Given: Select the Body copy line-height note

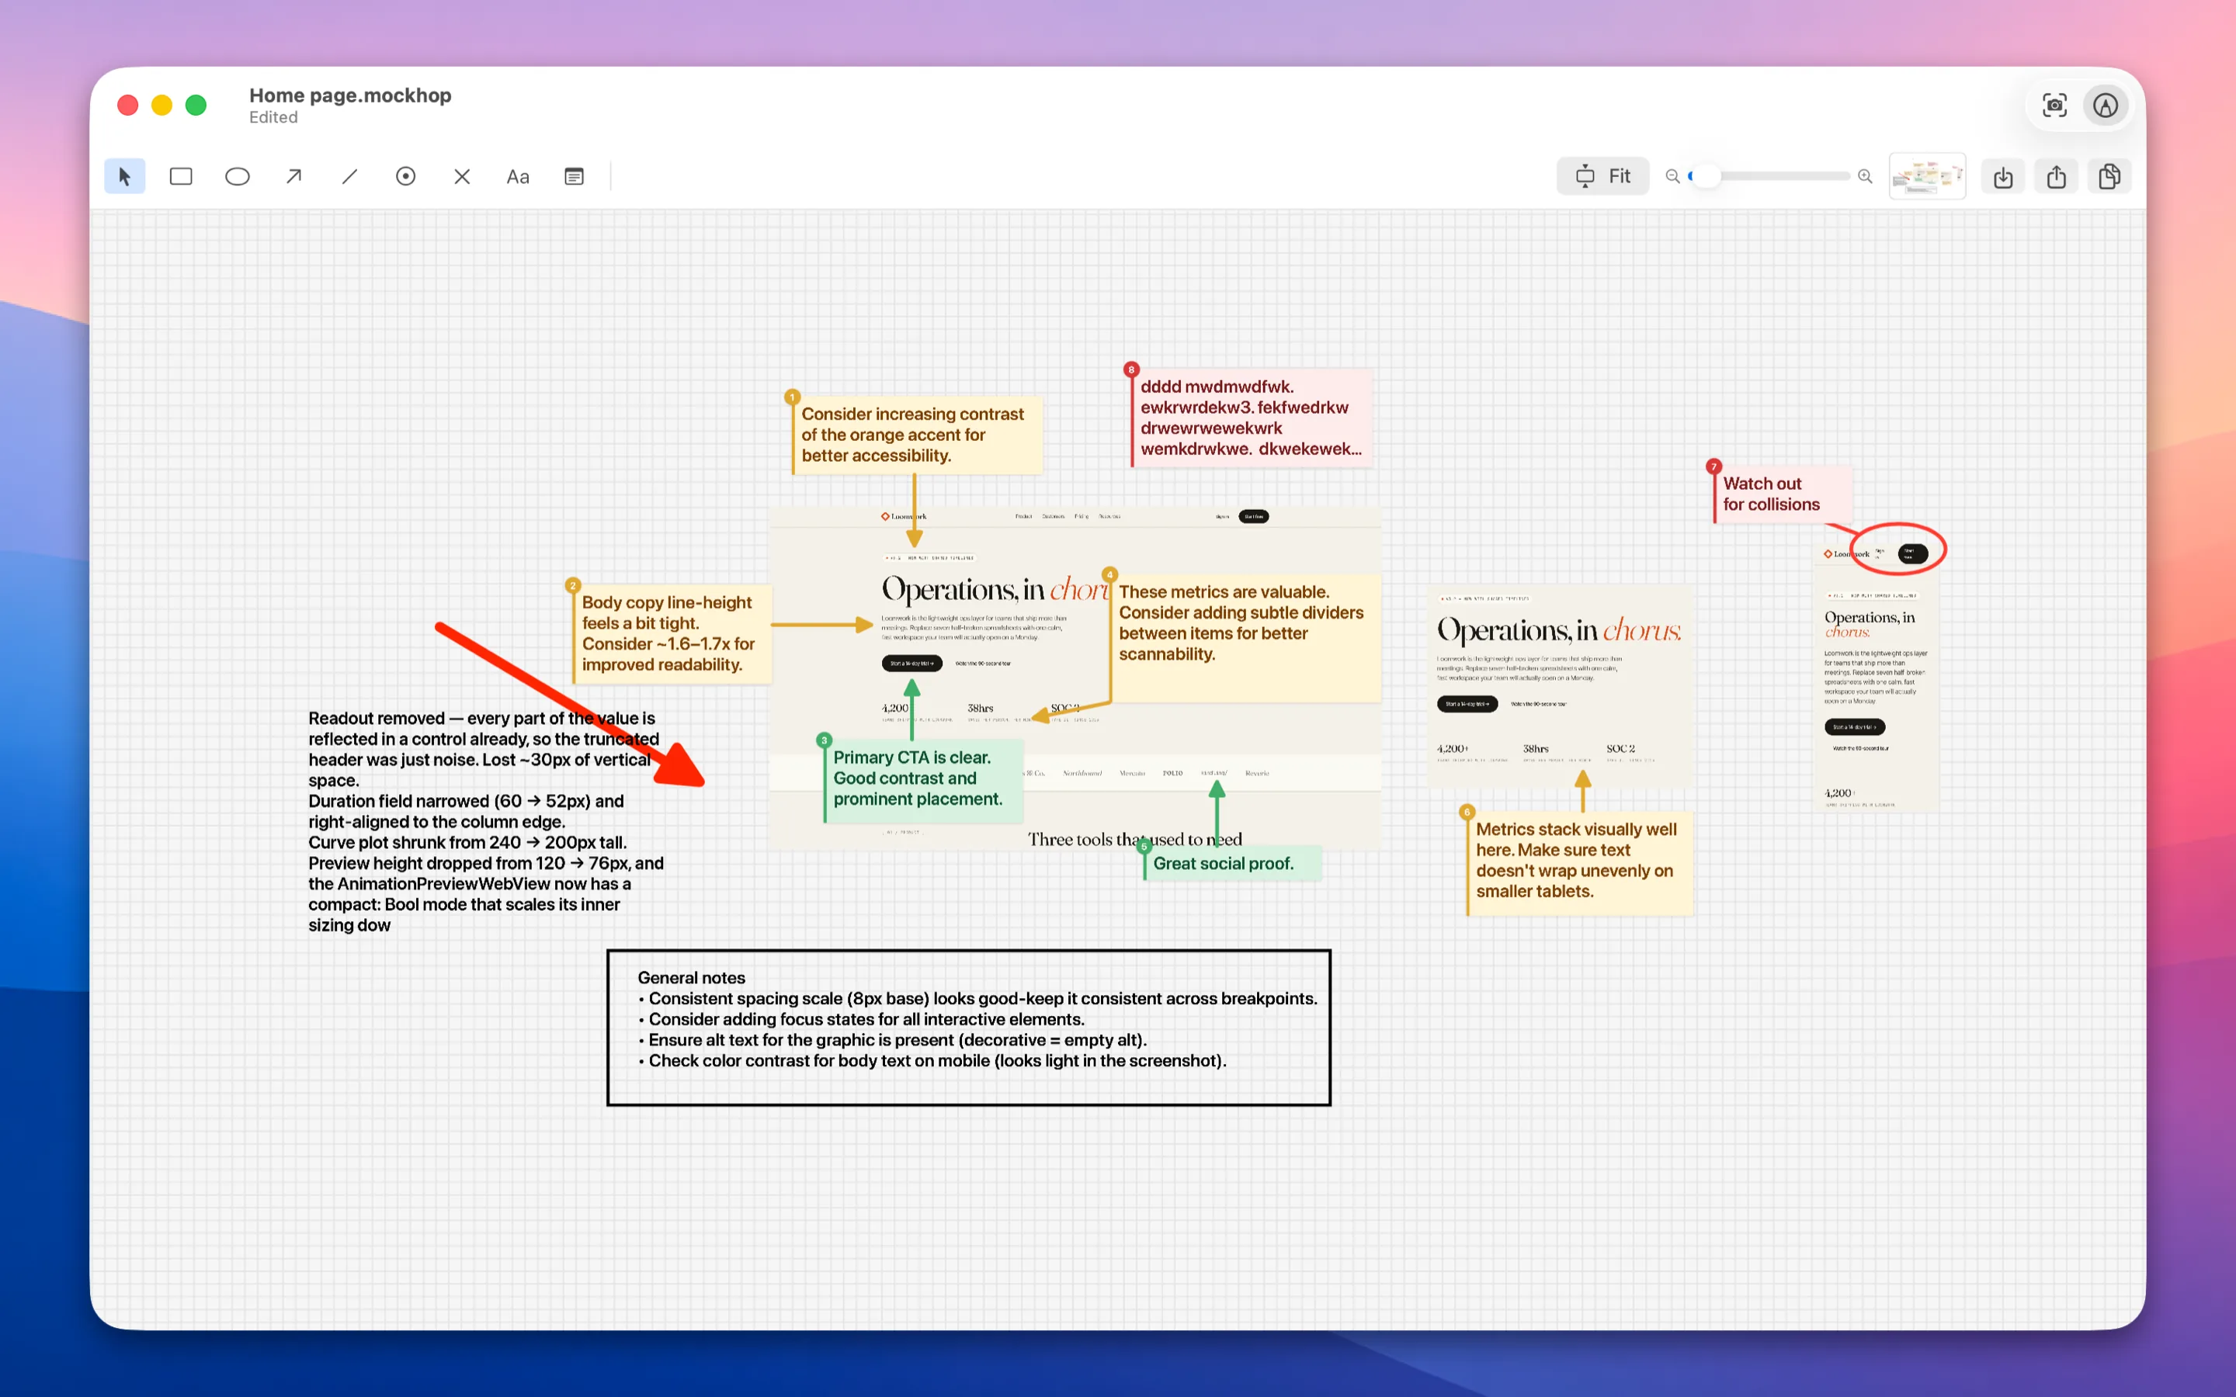Looking at the screenshot, I should pos(672,634).
